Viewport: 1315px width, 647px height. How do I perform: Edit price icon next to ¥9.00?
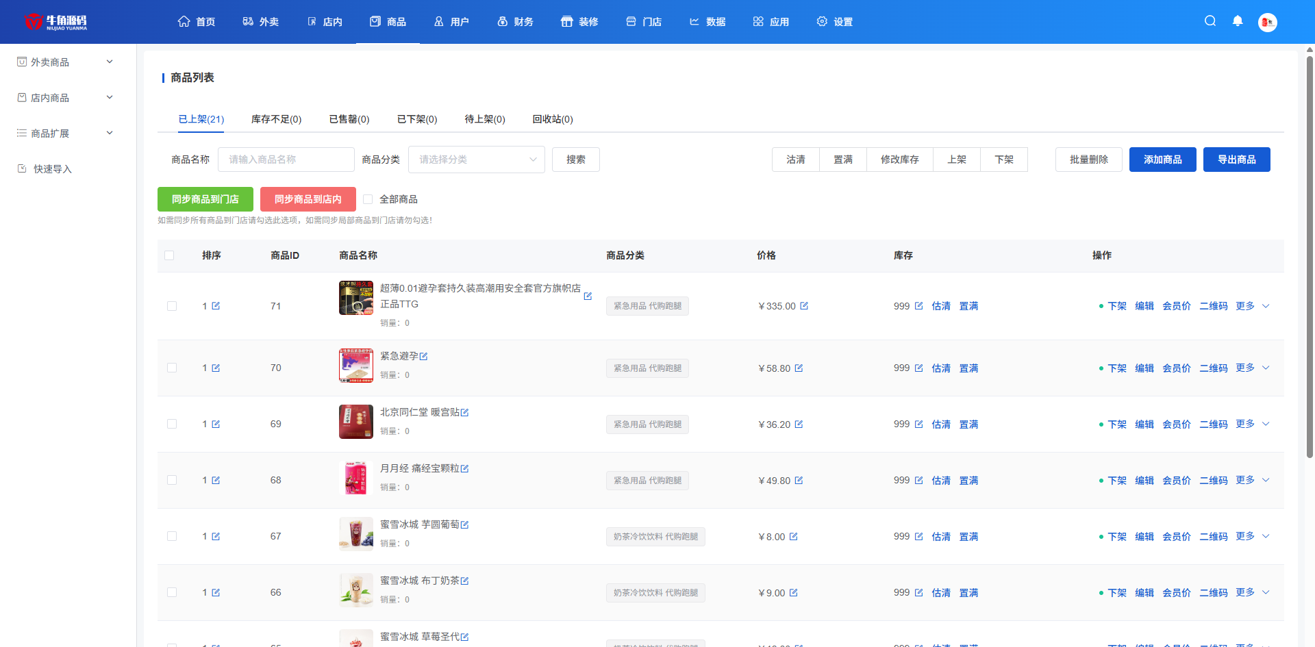coord(794,593)
